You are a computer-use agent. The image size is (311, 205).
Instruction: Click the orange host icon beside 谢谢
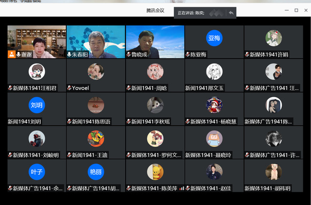tap(11, 54)
